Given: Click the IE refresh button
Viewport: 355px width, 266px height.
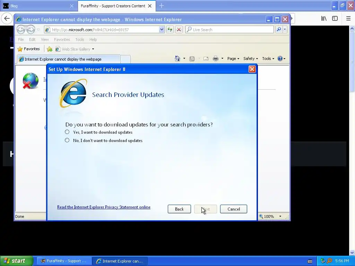Looking at the screenshot, I should [x=170, y=29].
